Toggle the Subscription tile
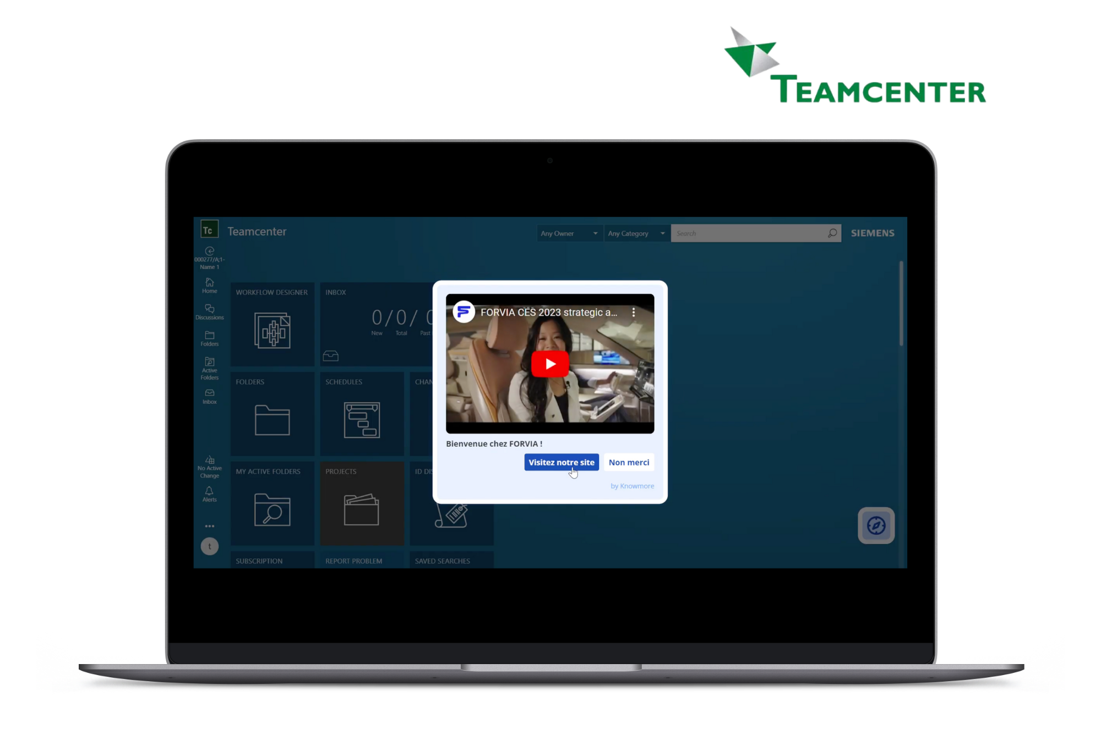This screenshot has height=729, width=1101. click(259, 560)
